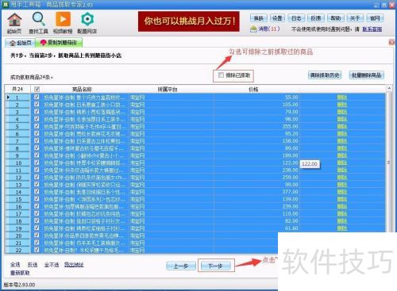Screen dimensions: 397x291
Task: Click the 导出地址 export link
Action: tap(74, 264)
